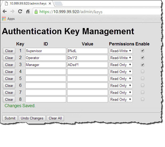165x147 pixels.
Task: Click the Changes Saved. status message
Action: (20, 106)
